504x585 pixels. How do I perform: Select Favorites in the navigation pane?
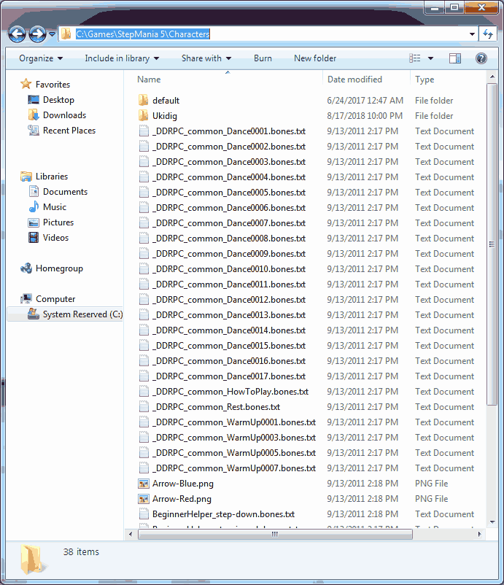(x=53, y=85)
